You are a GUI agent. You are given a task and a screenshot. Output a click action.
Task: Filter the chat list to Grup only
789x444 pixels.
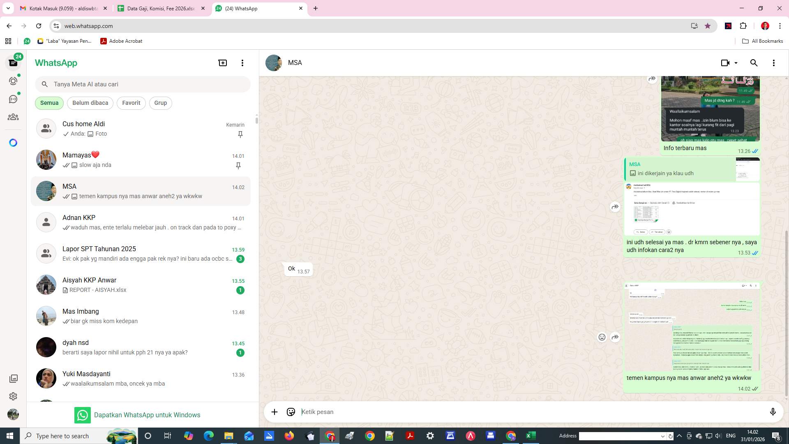point(160,103)
